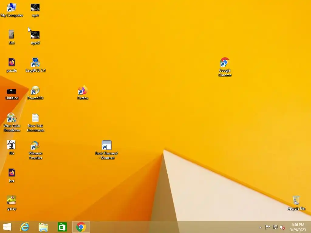Select the Google Chrome desktop shortcut
The image size is (311, 233).
point(225,67)
